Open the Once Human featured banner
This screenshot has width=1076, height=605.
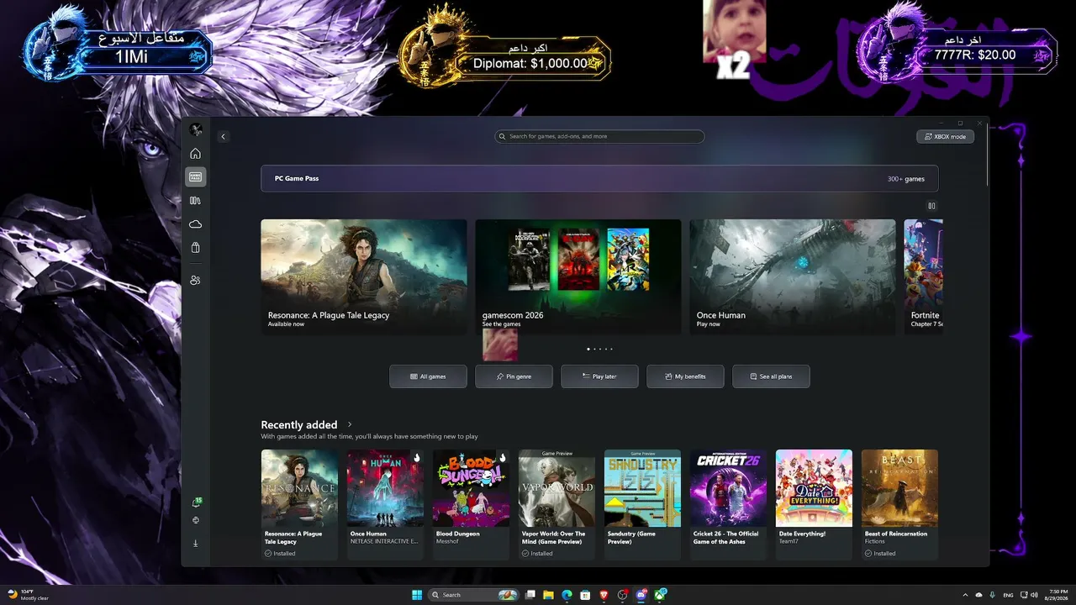793,276
